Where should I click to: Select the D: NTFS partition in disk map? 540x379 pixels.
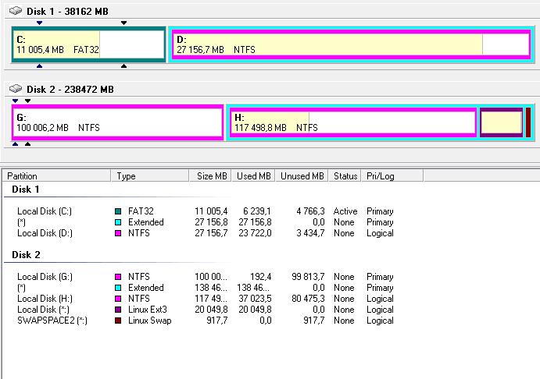coord(350,44)
